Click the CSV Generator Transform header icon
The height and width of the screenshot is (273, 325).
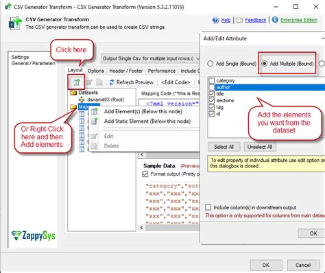pyautogui.click(x=15, y=23)
